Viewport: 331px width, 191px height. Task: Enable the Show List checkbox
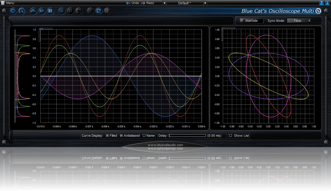click(x=231, y=136)
